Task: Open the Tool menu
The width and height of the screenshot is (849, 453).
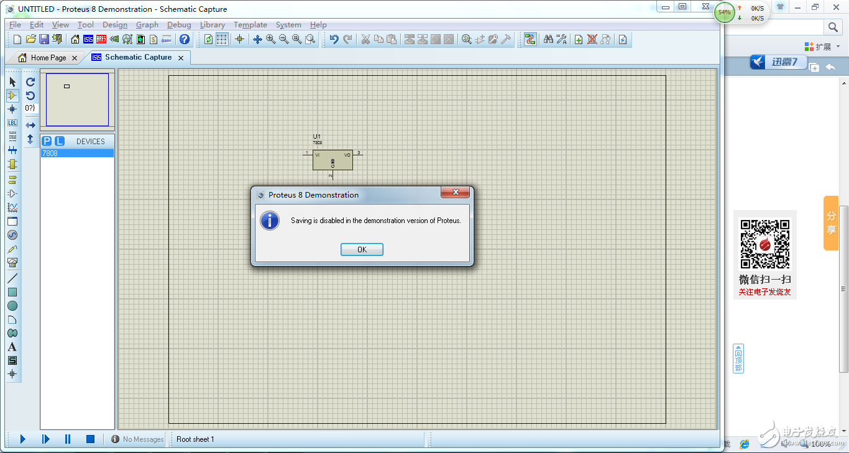Action: [86, 25]
